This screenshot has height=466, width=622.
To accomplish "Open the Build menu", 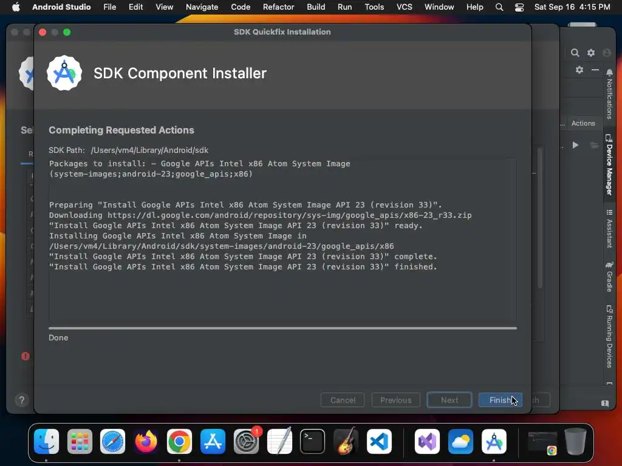I will point(316,7).
